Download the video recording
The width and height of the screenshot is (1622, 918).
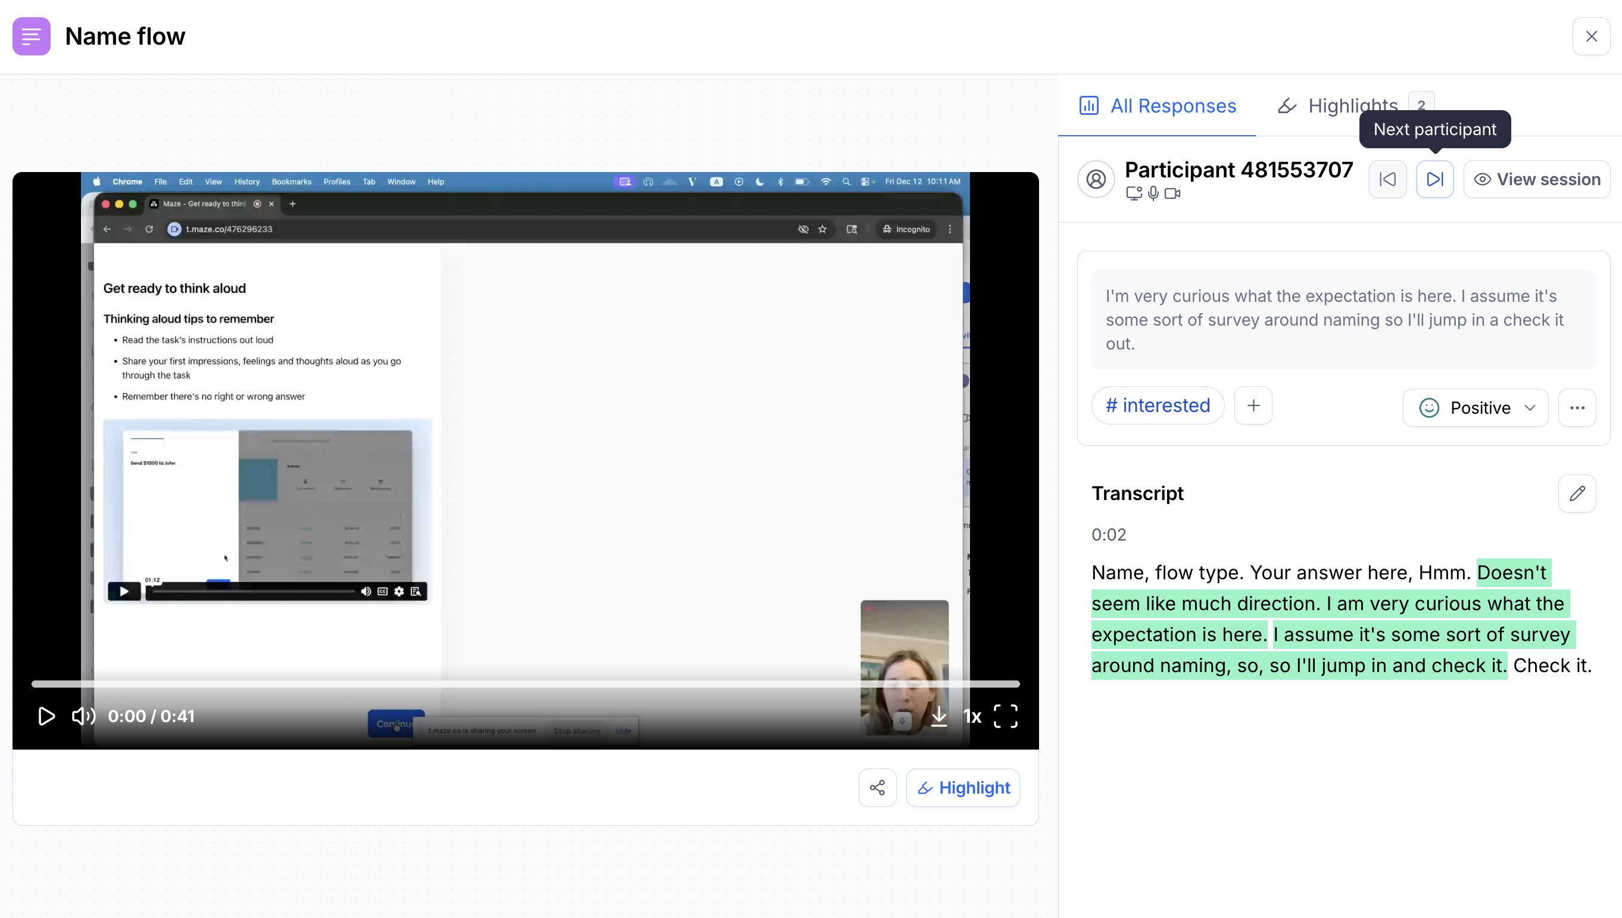click(939, 716)
